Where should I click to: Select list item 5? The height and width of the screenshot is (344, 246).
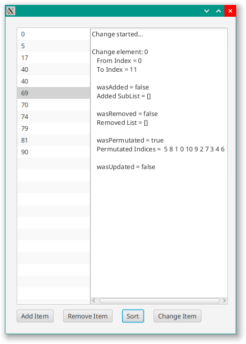coord(54,46)
